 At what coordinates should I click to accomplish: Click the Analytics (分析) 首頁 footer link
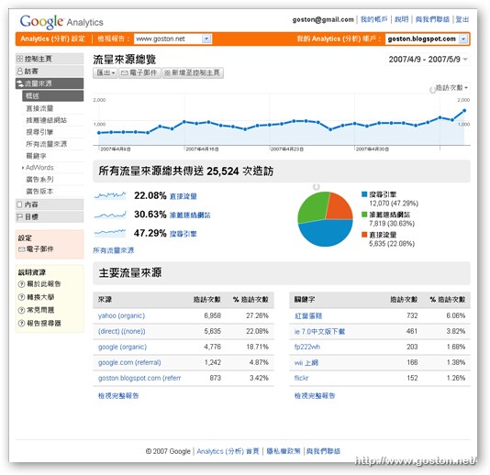(228, 451)
